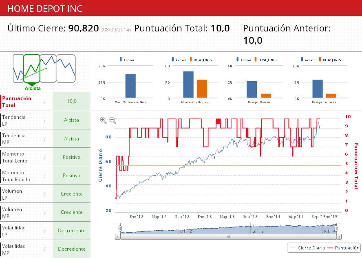Viewport: 362px width, 258px height.
Task: Click the Puntuación Anterior value 10,0
Action: coord(253,40)
